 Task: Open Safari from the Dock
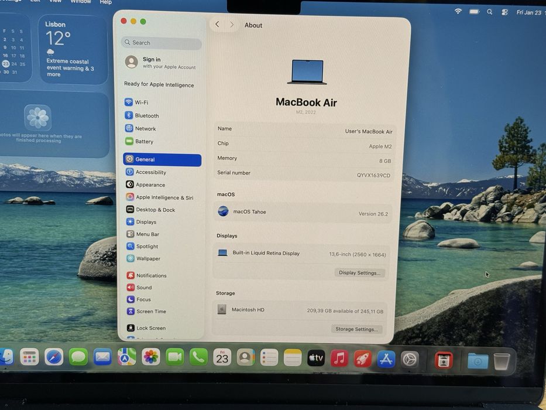point(54,357)
